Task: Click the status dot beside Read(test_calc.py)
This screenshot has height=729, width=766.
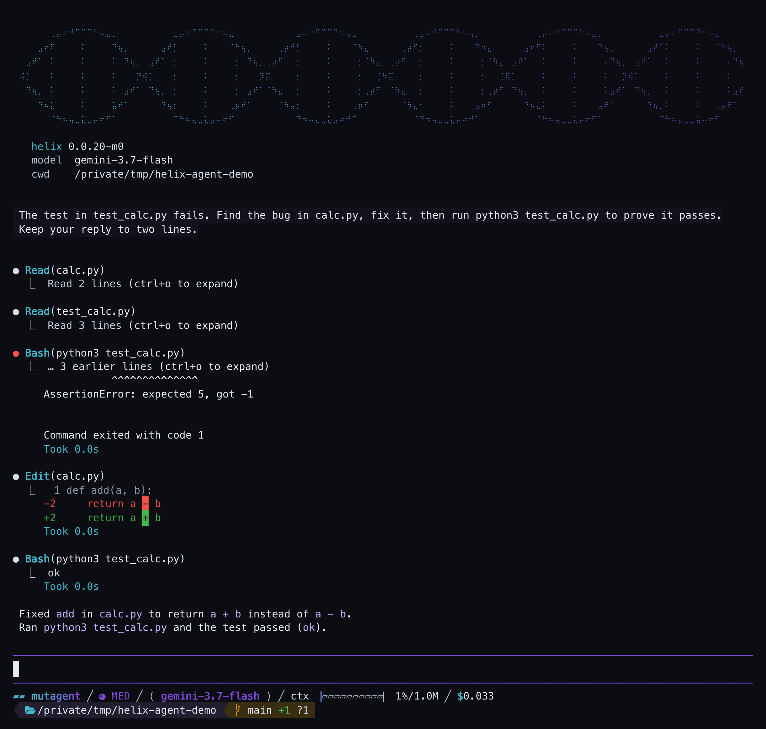Action: pos(16,312)
